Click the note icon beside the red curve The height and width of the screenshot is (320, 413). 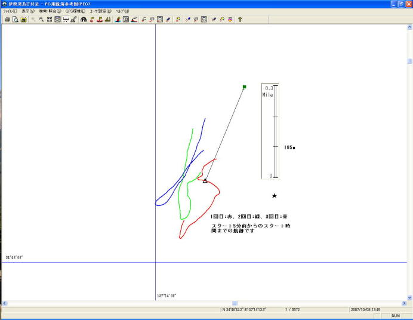coord(152,19)
